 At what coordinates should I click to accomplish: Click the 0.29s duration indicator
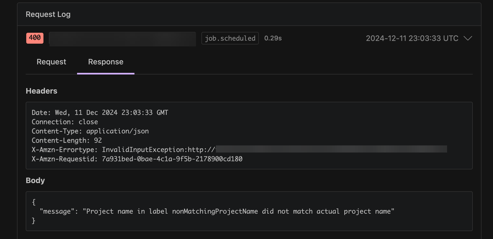[272, 38]
